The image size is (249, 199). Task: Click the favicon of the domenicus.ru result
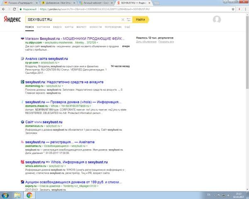click(22, 122)
